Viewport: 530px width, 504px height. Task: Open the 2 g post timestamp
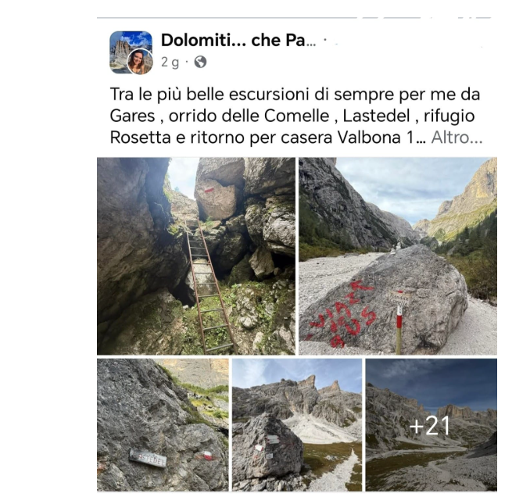click(170, 63)
